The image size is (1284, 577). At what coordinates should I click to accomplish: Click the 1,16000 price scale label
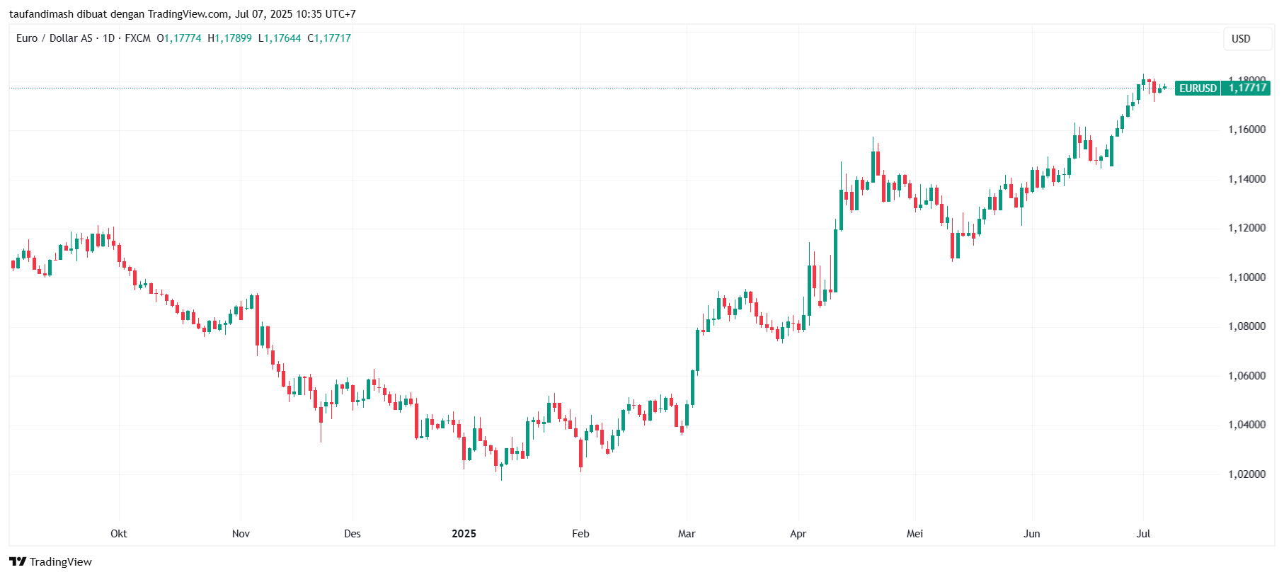click(1247, 130)
